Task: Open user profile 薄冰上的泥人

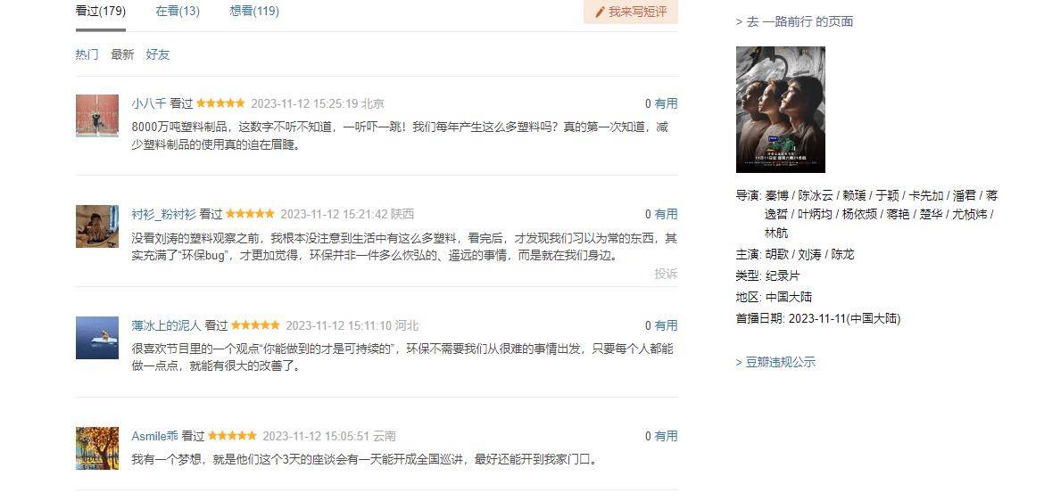Action: [167, 326]
